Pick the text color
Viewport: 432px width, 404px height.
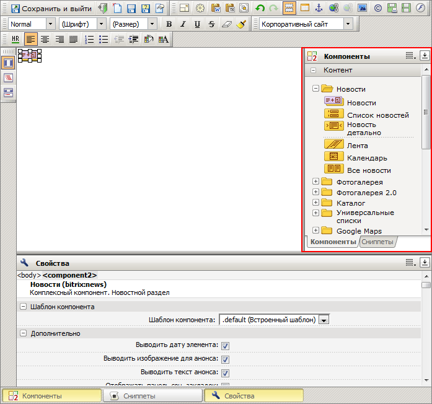pos(164,40)
